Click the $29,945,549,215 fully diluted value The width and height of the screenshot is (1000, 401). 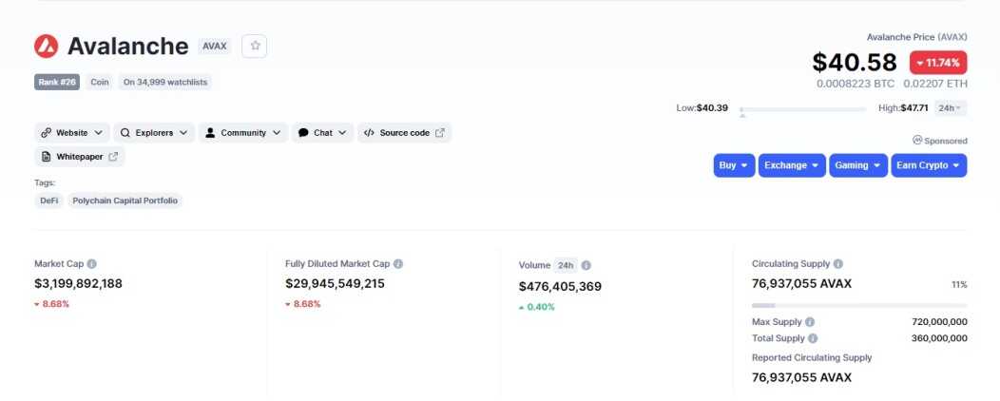pyautogui.click(x=335, y=284)
